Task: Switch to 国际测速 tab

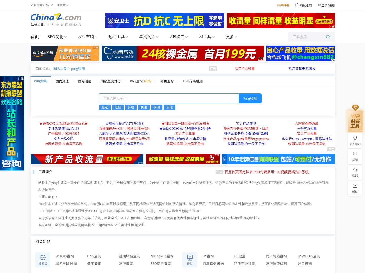Action: click(x=85, y=81)
